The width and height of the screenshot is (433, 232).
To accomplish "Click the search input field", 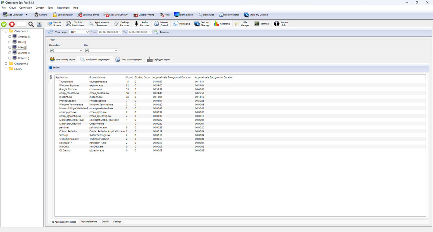I will coord(21,24).
